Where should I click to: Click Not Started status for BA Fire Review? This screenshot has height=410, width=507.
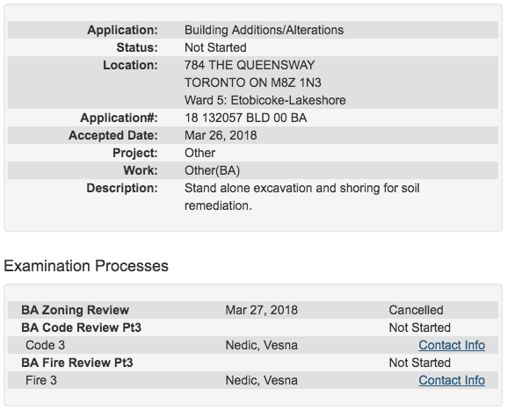point(420,363)
